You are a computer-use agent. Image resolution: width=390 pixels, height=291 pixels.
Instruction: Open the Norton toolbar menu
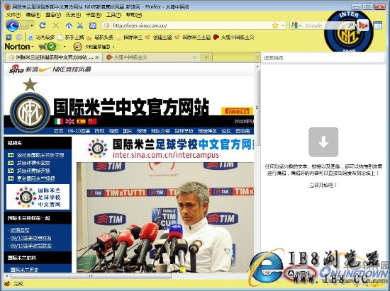pyautogui.click(x=19, y=47)
